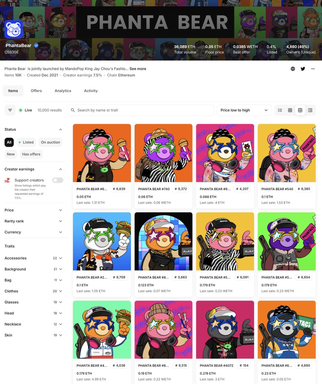The height and width of the screenshot is (384, 322).
Task: Click the 36,089 ETH Total volume stat
Action: 185,49
